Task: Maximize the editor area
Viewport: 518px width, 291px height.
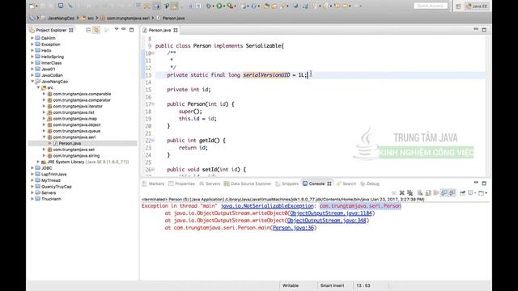Action: 484,30
